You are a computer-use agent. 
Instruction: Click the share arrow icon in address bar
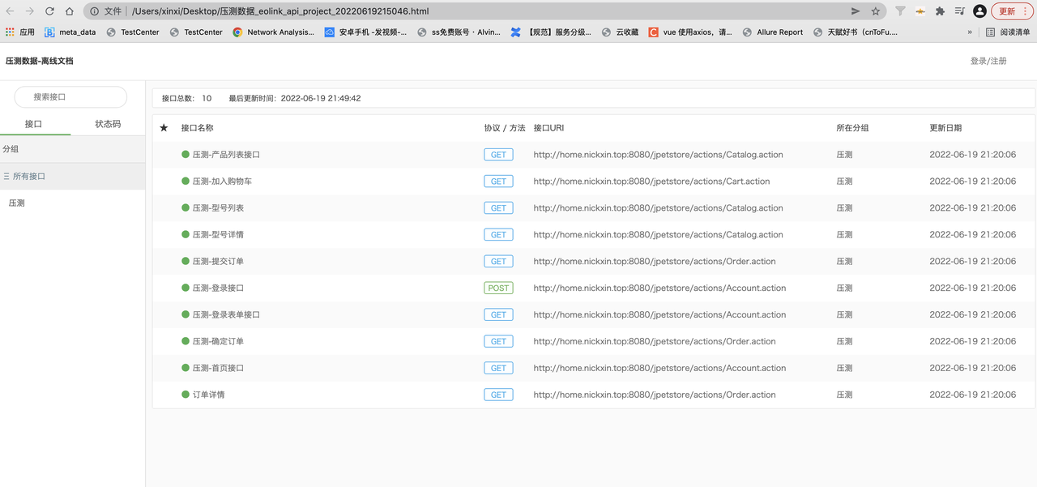tap(856, 11)
